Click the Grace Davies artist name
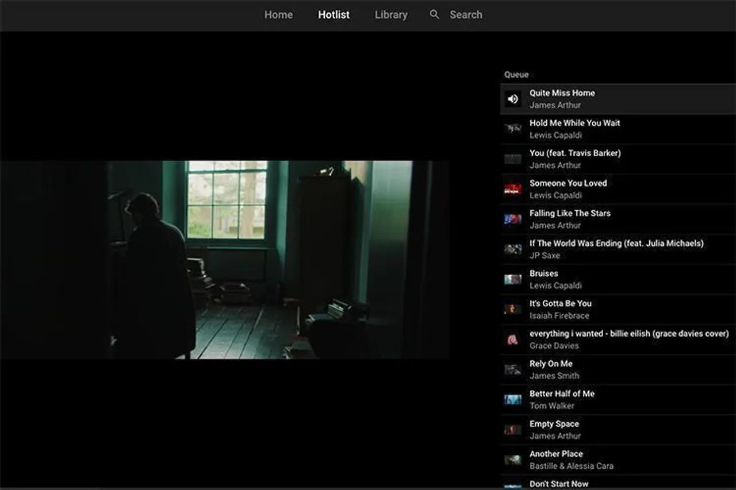Viewport: 736px width, 490px height. (x=554, y=346)
